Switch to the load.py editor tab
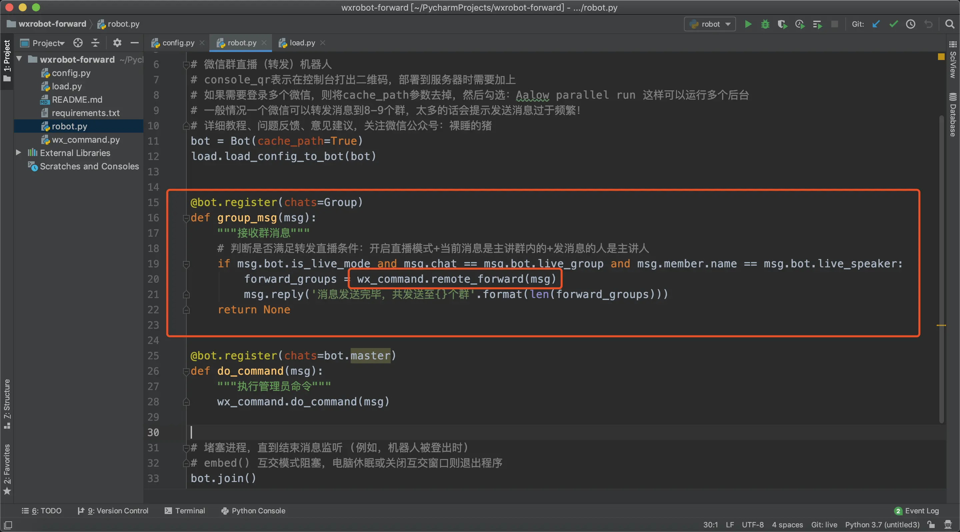This screenshot has height=532, width=960. (302, 43)
